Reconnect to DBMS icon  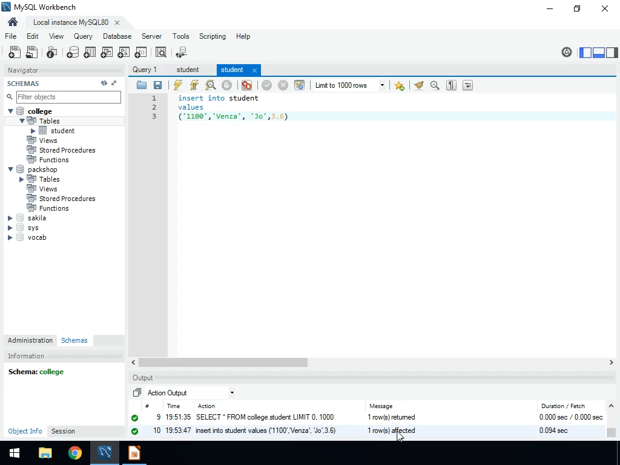(x=181, y=52)
